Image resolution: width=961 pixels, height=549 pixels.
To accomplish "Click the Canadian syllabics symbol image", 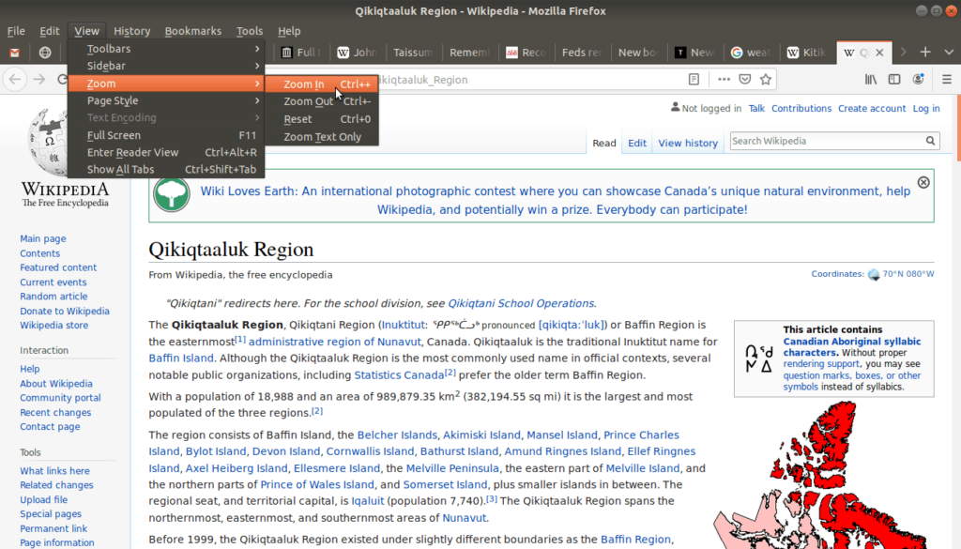I will (758, 358).
